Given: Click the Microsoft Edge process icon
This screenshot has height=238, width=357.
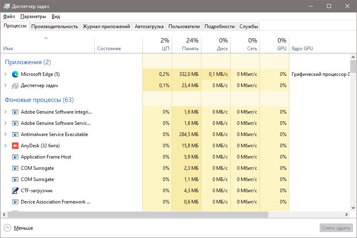Looking at the screenshot, I should pos(15,74).
